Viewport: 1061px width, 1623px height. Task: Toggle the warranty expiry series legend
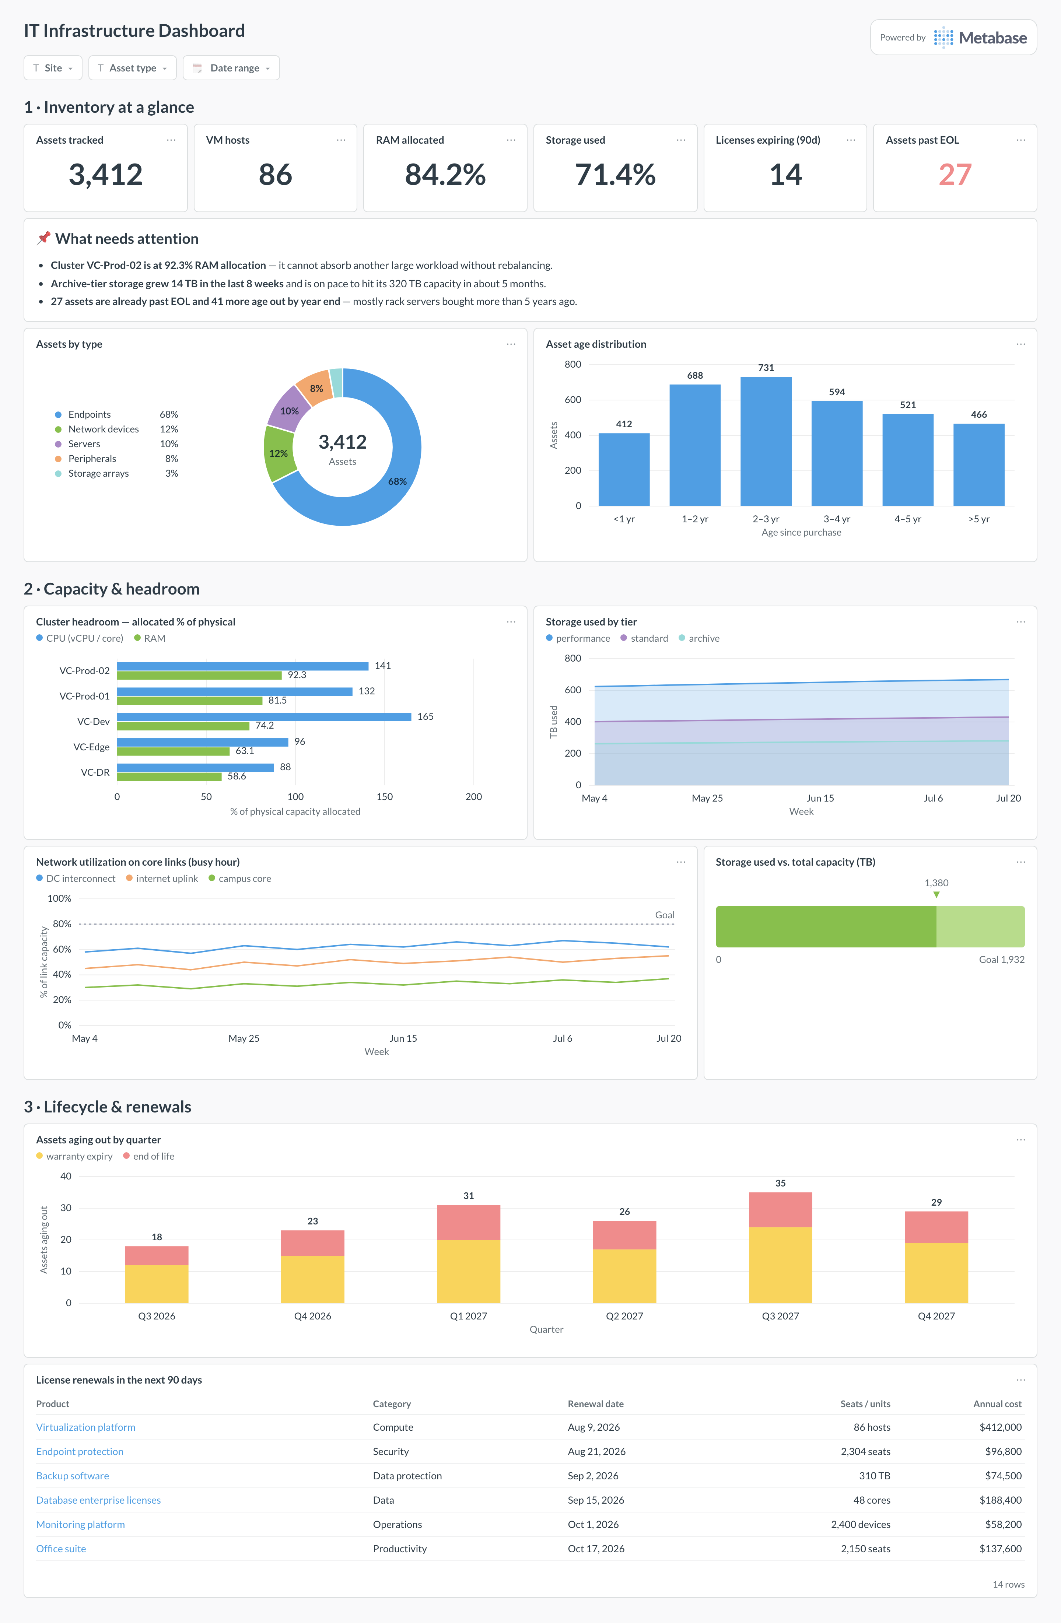74,1156
